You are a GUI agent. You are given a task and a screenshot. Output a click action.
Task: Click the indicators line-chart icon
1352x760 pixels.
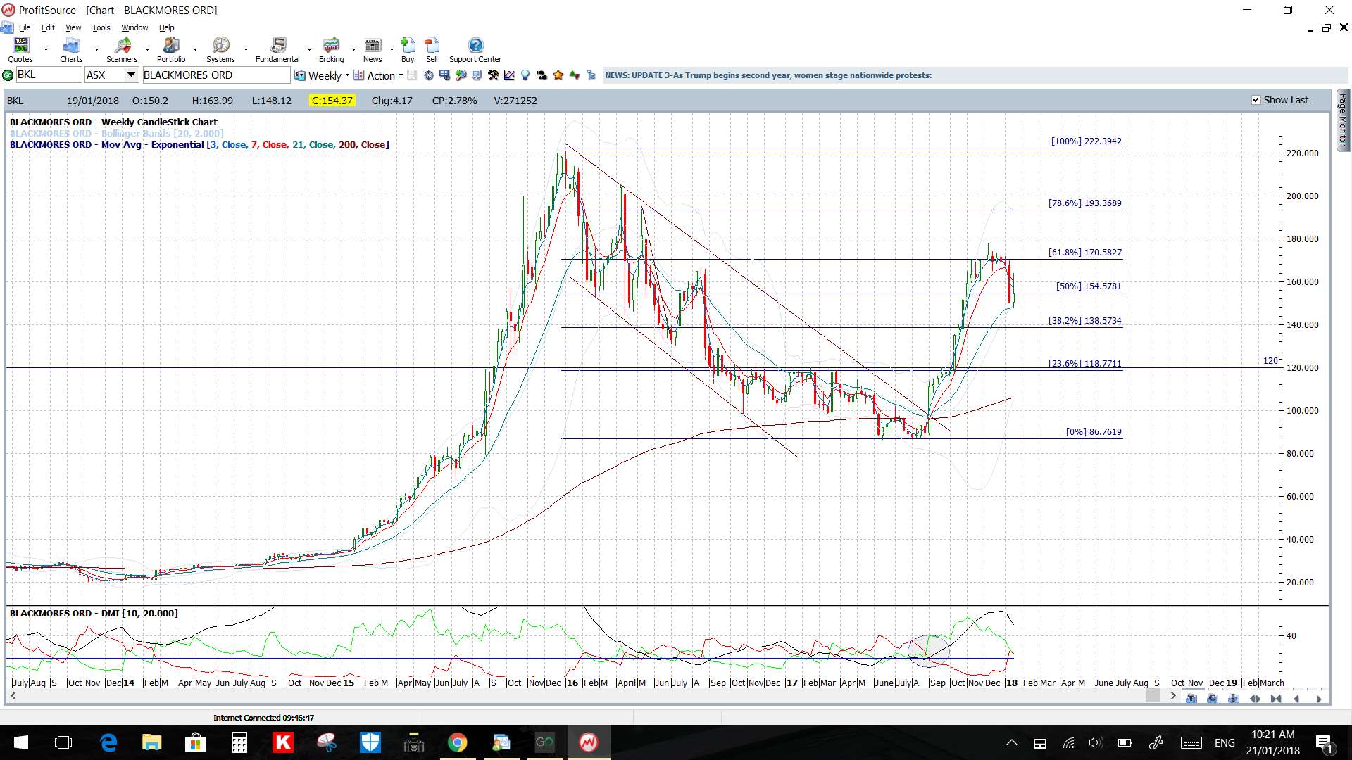click(509, 75)
